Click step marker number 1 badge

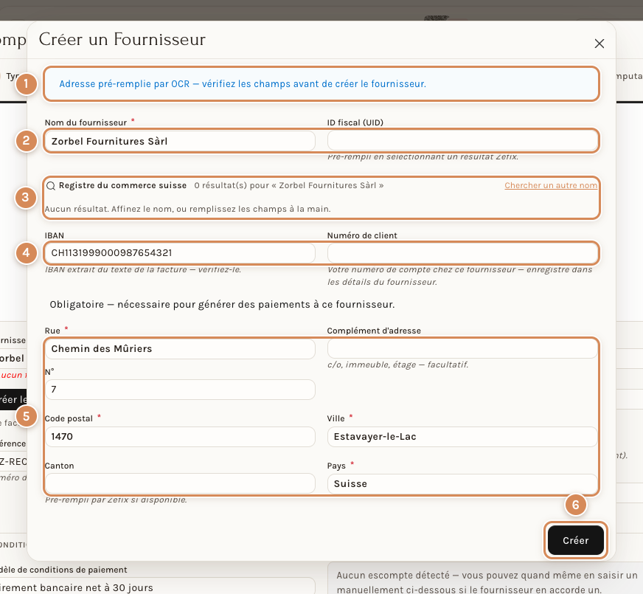coord(27,83)
